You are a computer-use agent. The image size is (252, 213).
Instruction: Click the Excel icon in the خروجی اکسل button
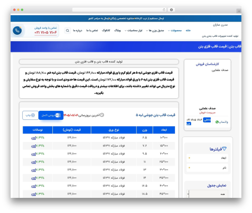click(x=58, y=115)
